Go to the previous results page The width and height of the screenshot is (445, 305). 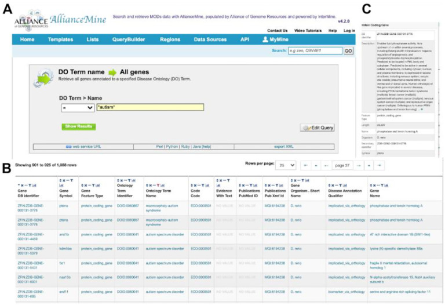[x=326, y=166]
